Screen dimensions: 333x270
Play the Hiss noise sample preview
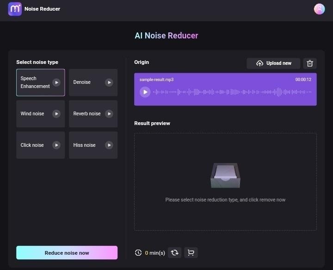(109, 145)
